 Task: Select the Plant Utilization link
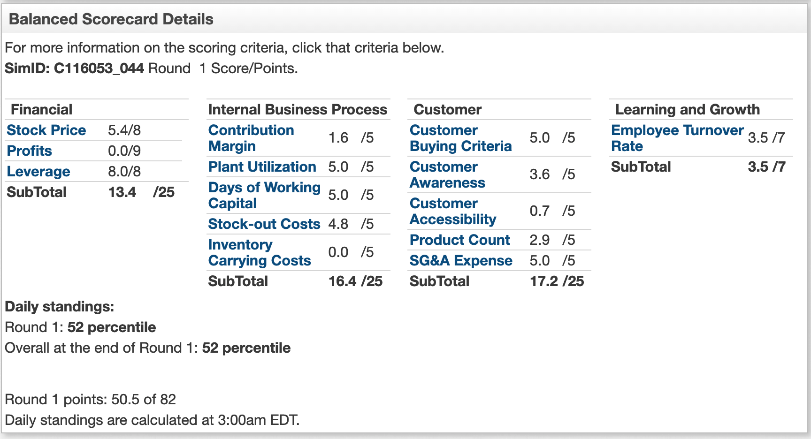coord(262,167)
